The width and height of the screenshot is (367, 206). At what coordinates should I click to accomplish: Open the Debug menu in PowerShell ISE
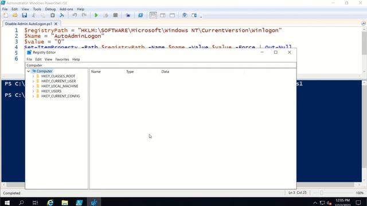[50, 9]
